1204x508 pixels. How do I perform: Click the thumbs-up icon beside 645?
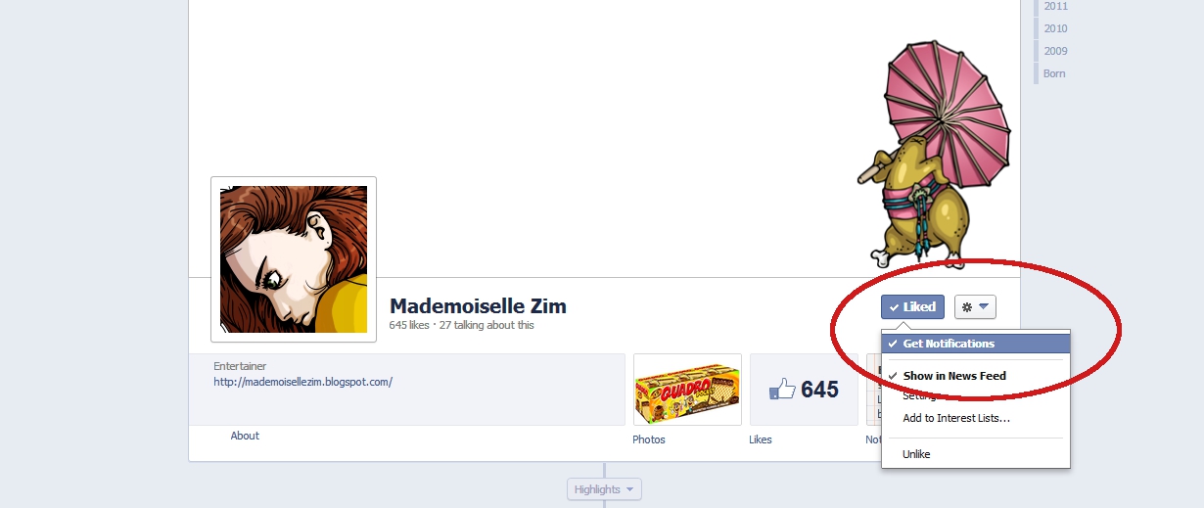(782, 390)
